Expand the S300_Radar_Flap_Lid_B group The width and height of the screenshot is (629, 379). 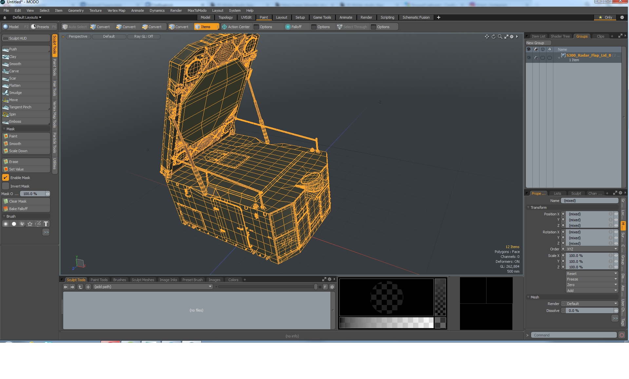[x=559, y=58]
